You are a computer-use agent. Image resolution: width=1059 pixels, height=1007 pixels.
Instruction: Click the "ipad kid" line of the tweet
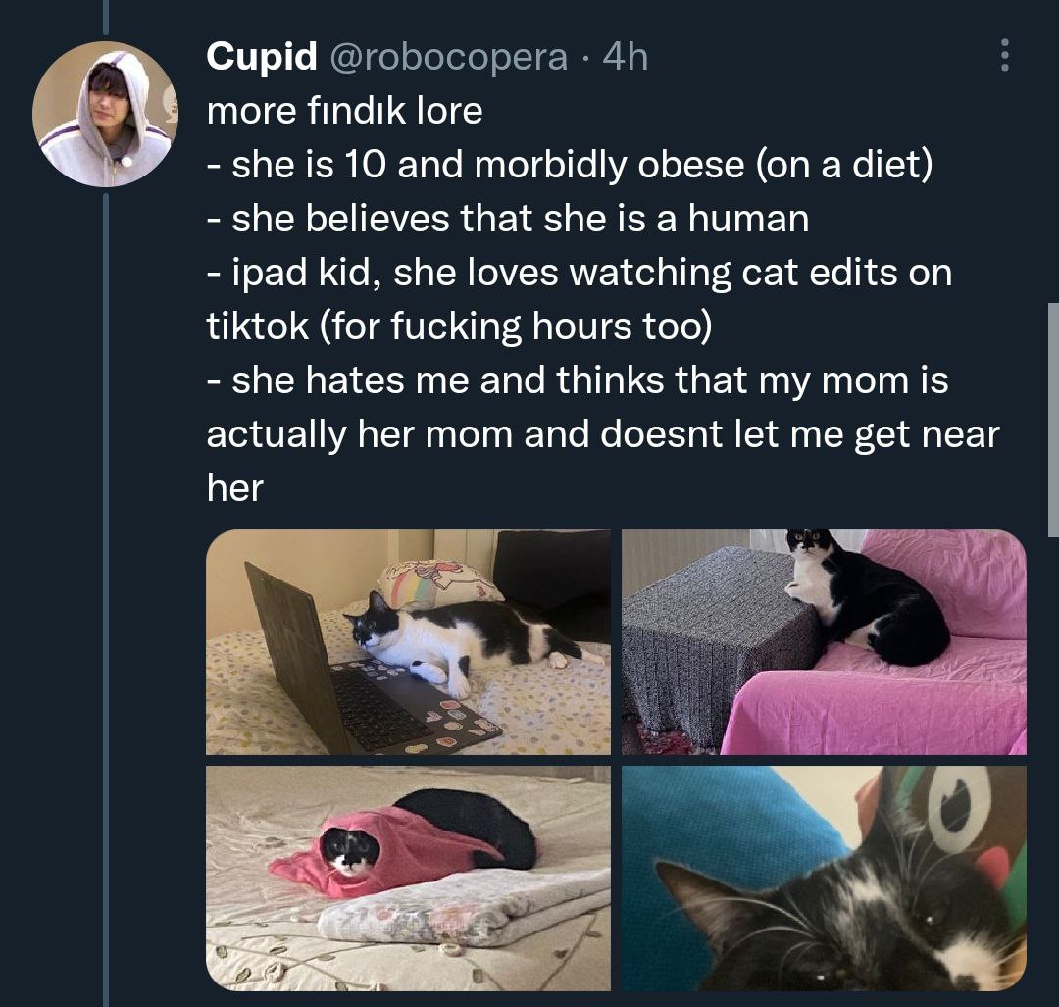click(579, 272)
